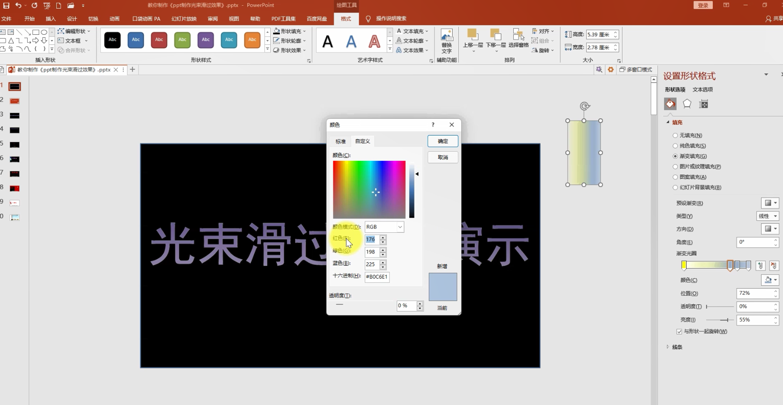Click the yellow gradient stop marker
This screenshot has width=783, height=405.
point(684,265)
